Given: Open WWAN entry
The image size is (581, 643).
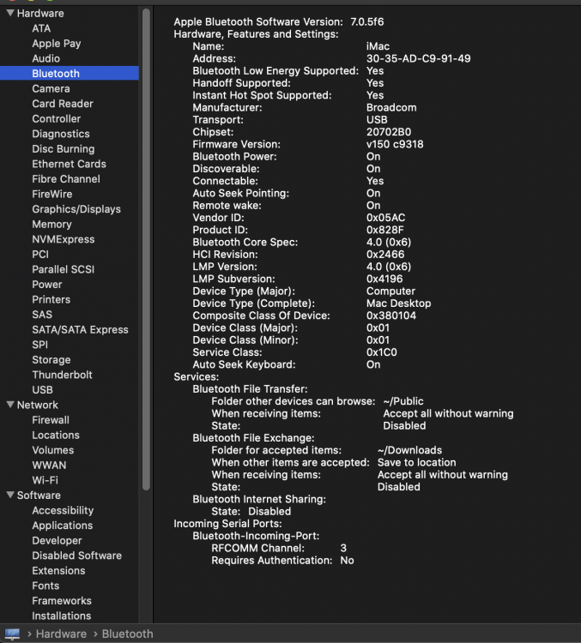Looking at the screenshot, I should pyautogui.click(x=49, y=466).
